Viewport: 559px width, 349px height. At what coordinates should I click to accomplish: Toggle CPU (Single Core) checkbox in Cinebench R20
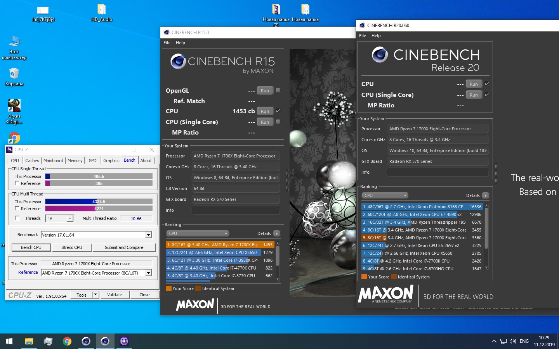click(x=487, y=95)
